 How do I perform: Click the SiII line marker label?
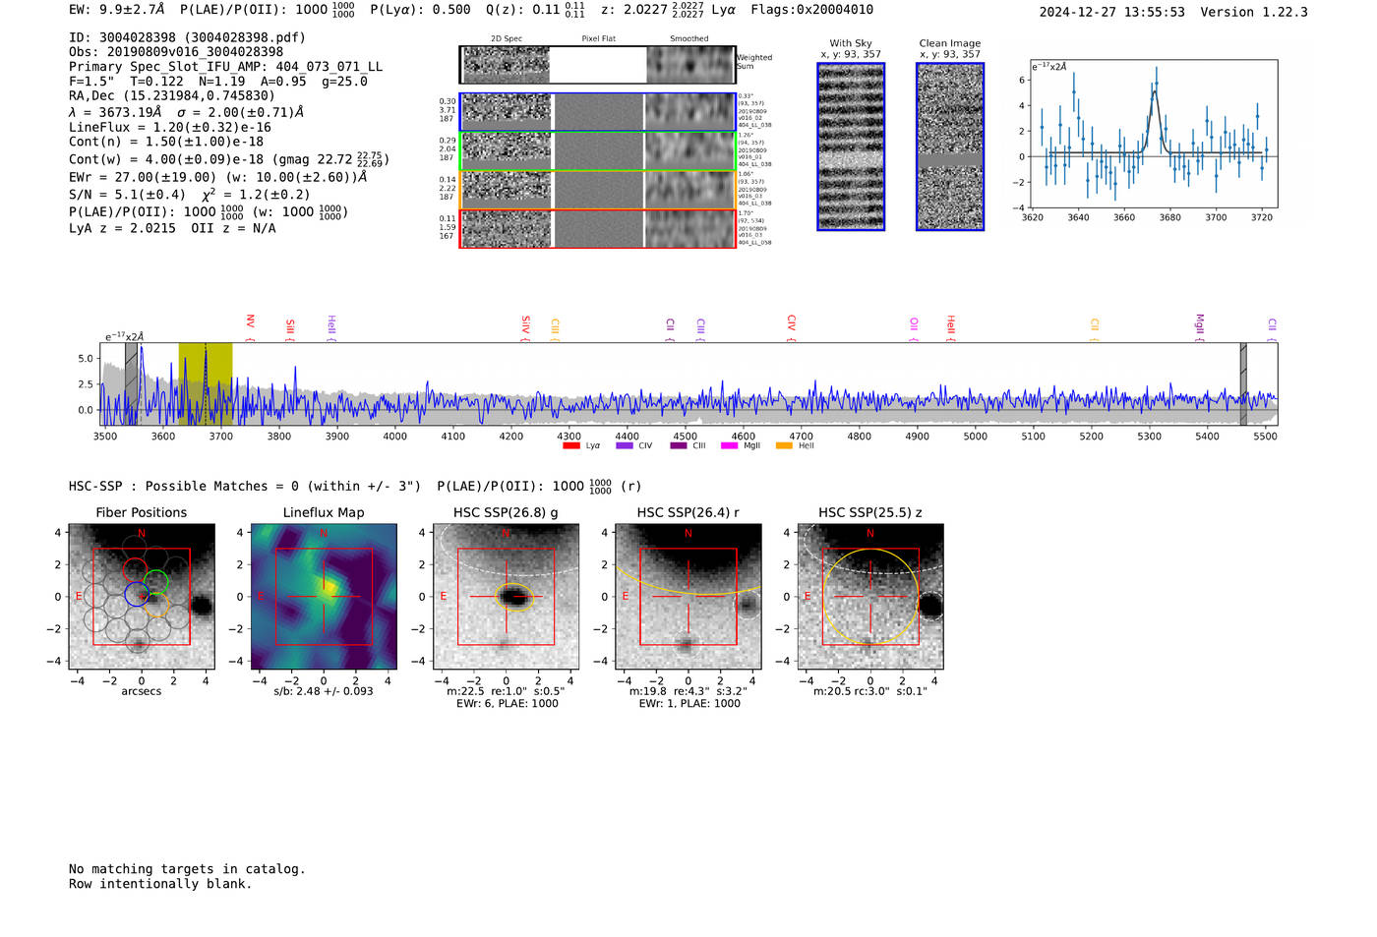pos(290,326)
